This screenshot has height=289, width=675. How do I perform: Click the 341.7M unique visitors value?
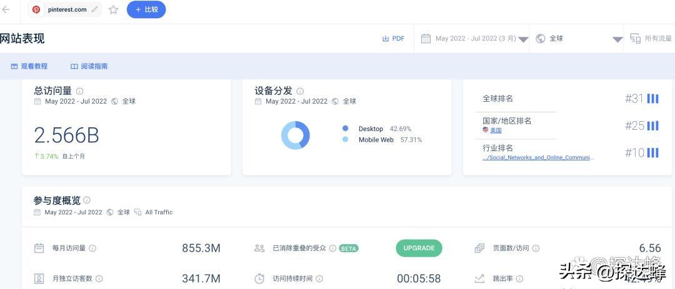[201, 278]
